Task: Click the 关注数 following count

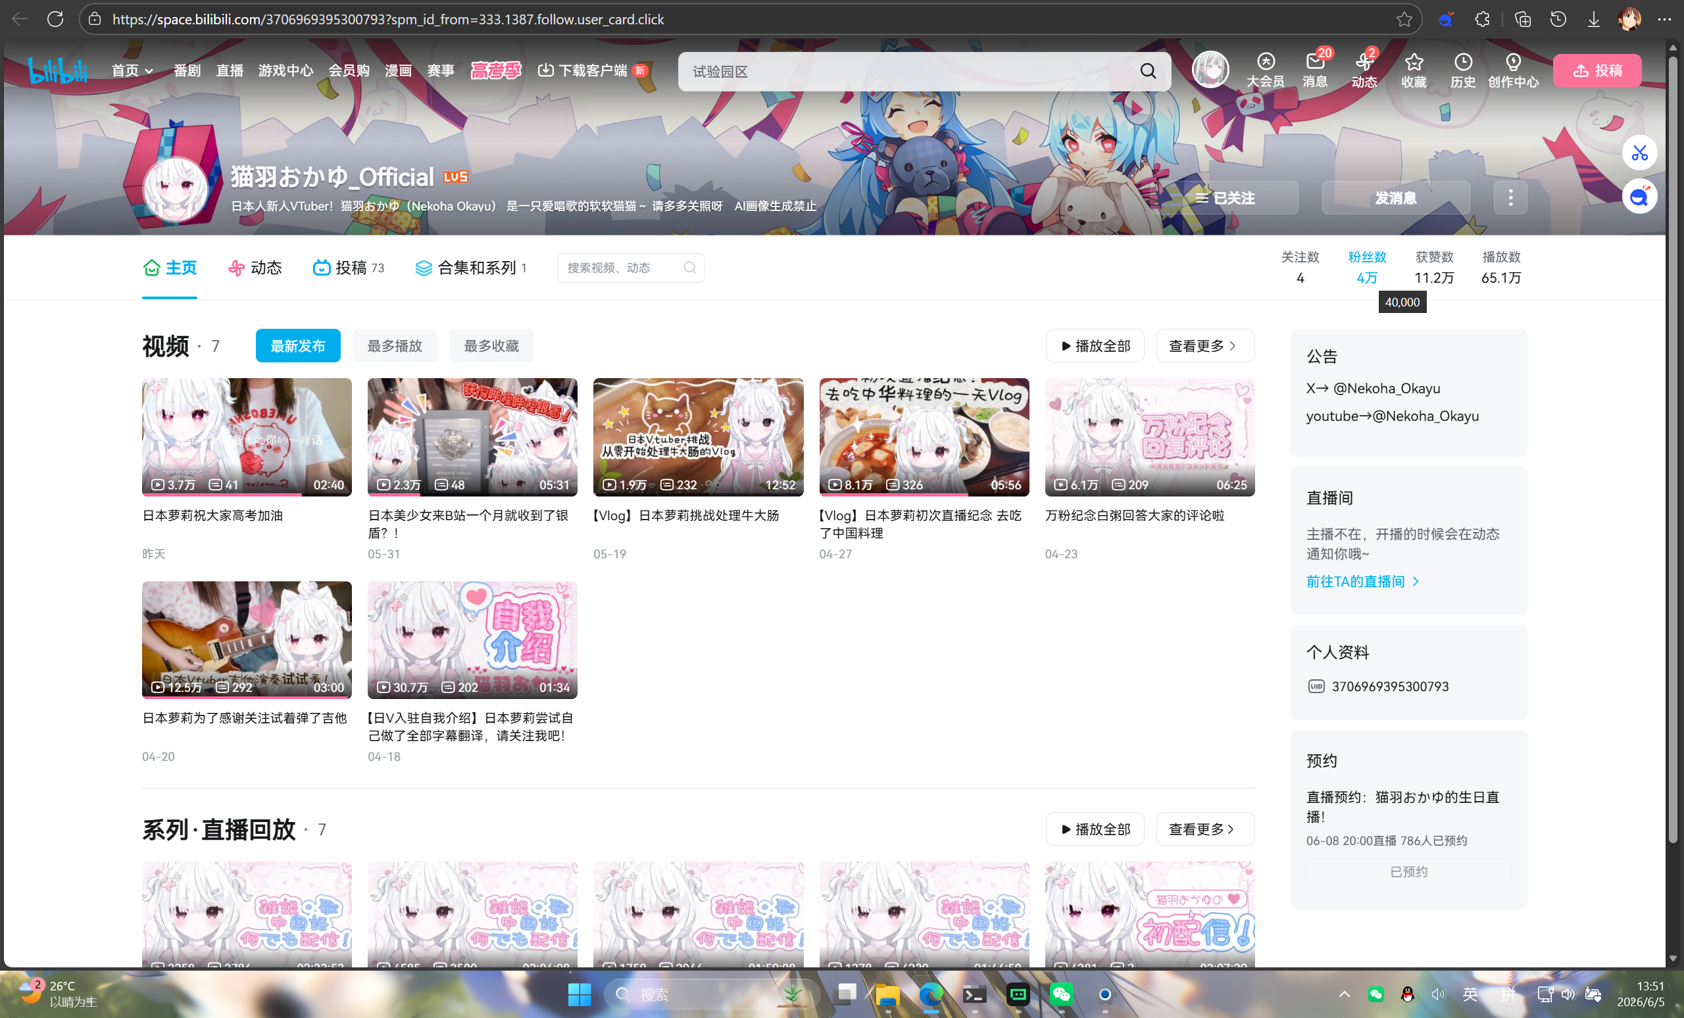Action: pos(1300,267)
